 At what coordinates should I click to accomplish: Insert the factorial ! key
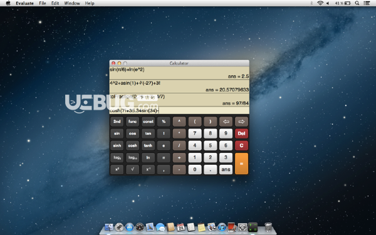(x=164, y=133)
